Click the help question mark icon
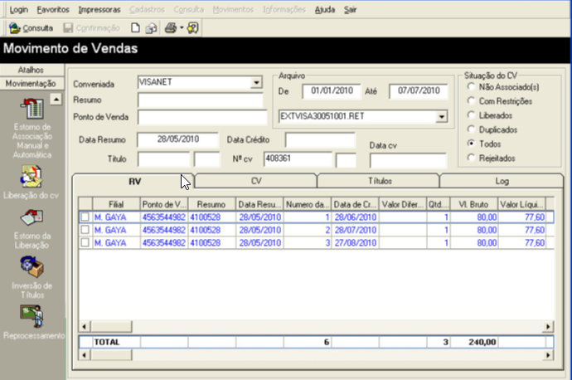Image resolution: width=572 pixels, height=380 pixels. (x=193, y=28)
